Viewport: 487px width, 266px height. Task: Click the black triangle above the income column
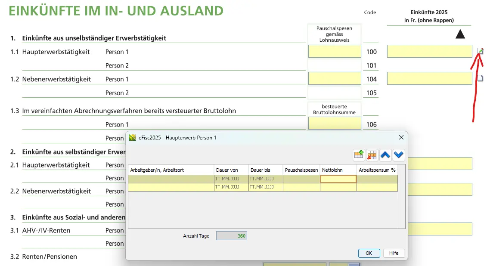(x=460, y=34)
